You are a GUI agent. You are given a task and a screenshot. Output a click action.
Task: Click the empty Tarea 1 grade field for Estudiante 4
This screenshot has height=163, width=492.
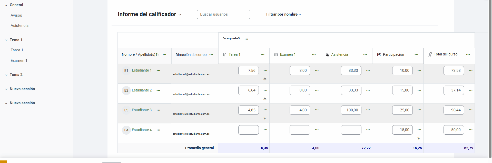[x=249, y=130]
